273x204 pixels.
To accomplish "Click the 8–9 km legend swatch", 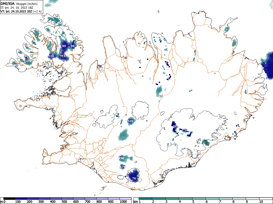I will pos(239,199).
